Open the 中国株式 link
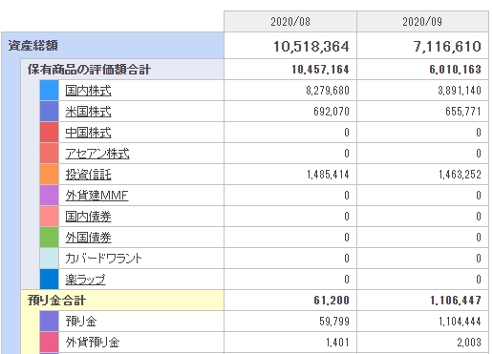 coord(88,133)
